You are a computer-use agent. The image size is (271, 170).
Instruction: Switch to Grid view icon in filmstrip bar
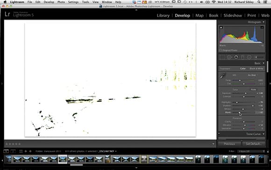(21, 151)
